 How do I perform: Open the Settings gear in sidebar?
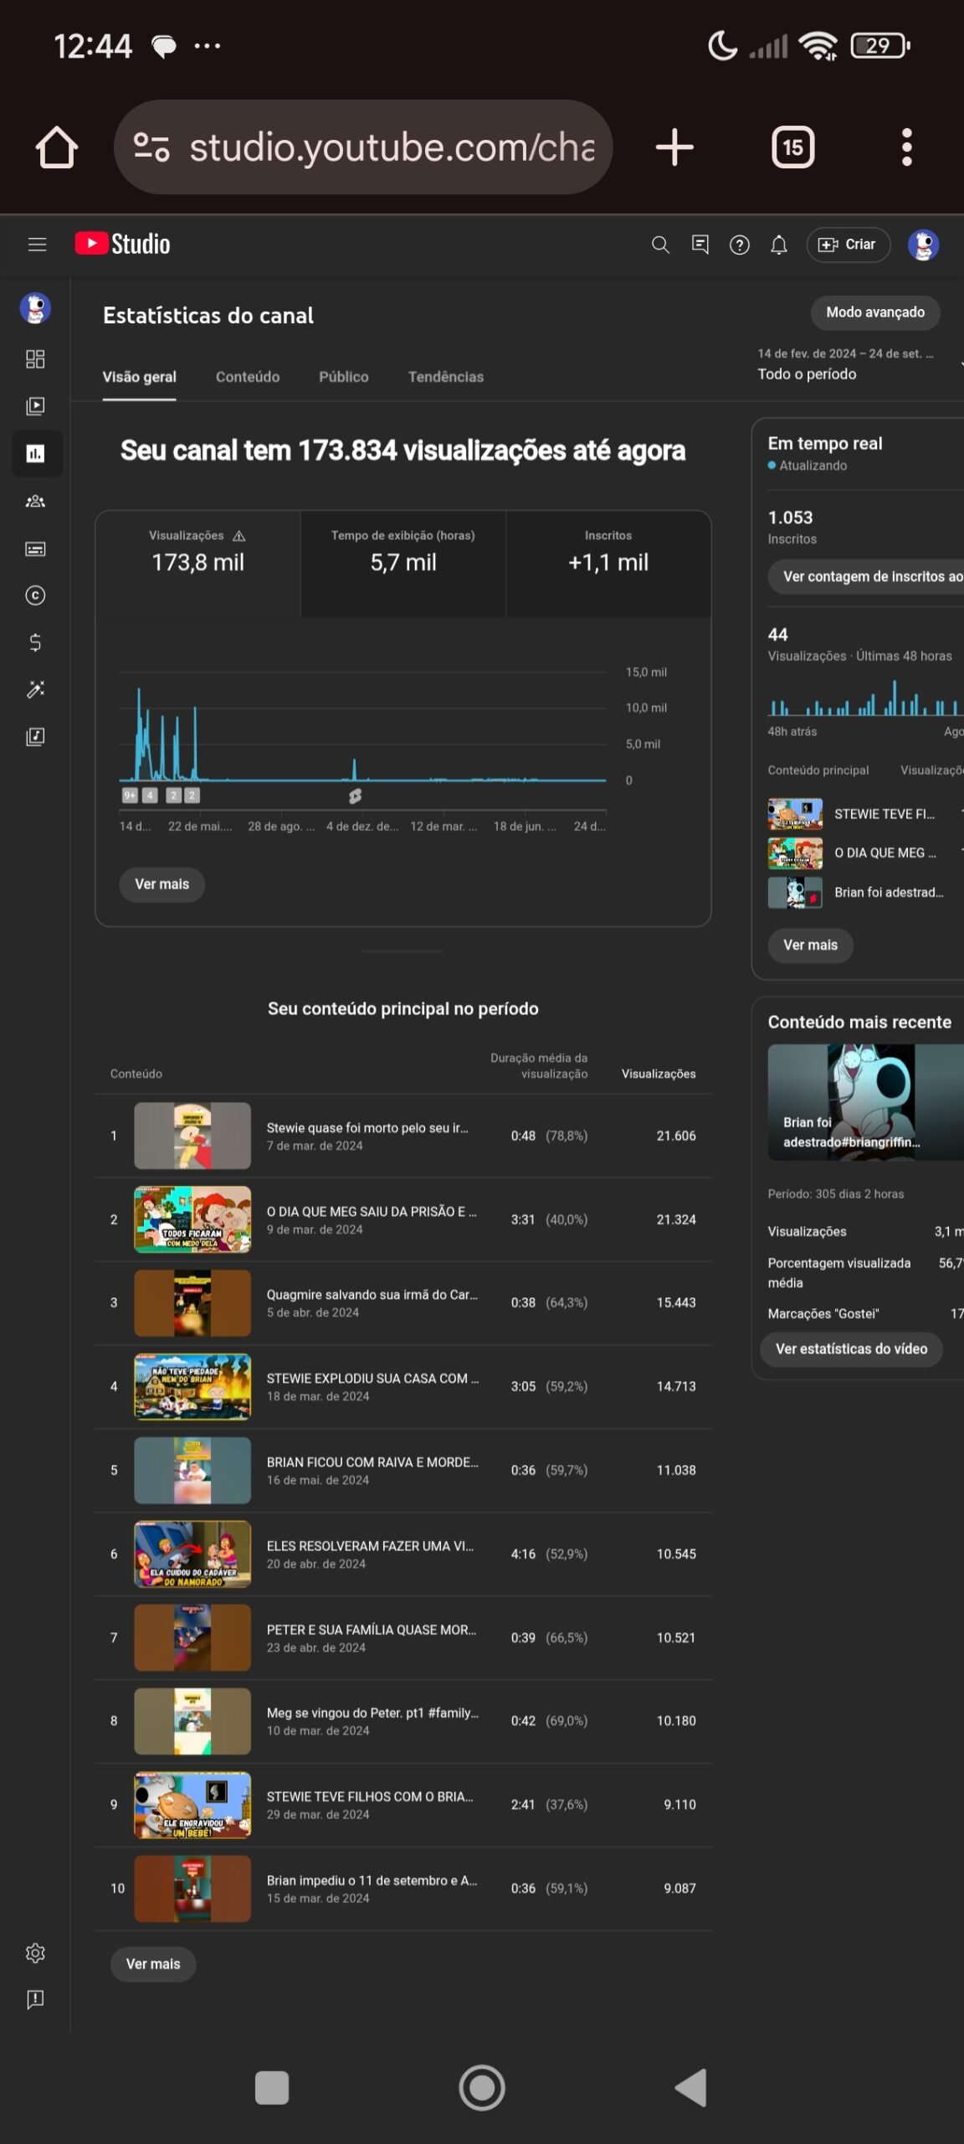tap(35, 1953)
